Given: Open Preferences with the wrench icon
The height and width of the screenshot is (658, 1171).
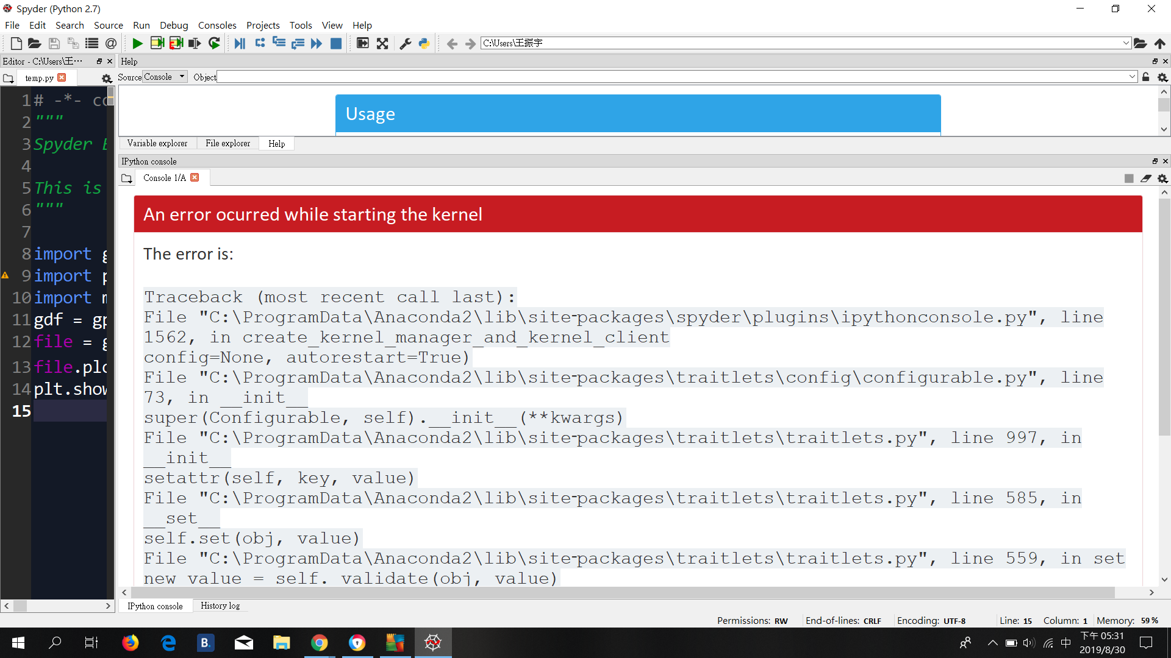Looking at the screenshot, I should [x=405, y=43].
